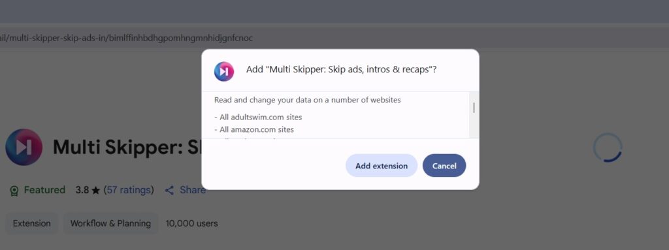Click the Add extension button
Viewport: 669px width, 250px height.
point(381,166)
